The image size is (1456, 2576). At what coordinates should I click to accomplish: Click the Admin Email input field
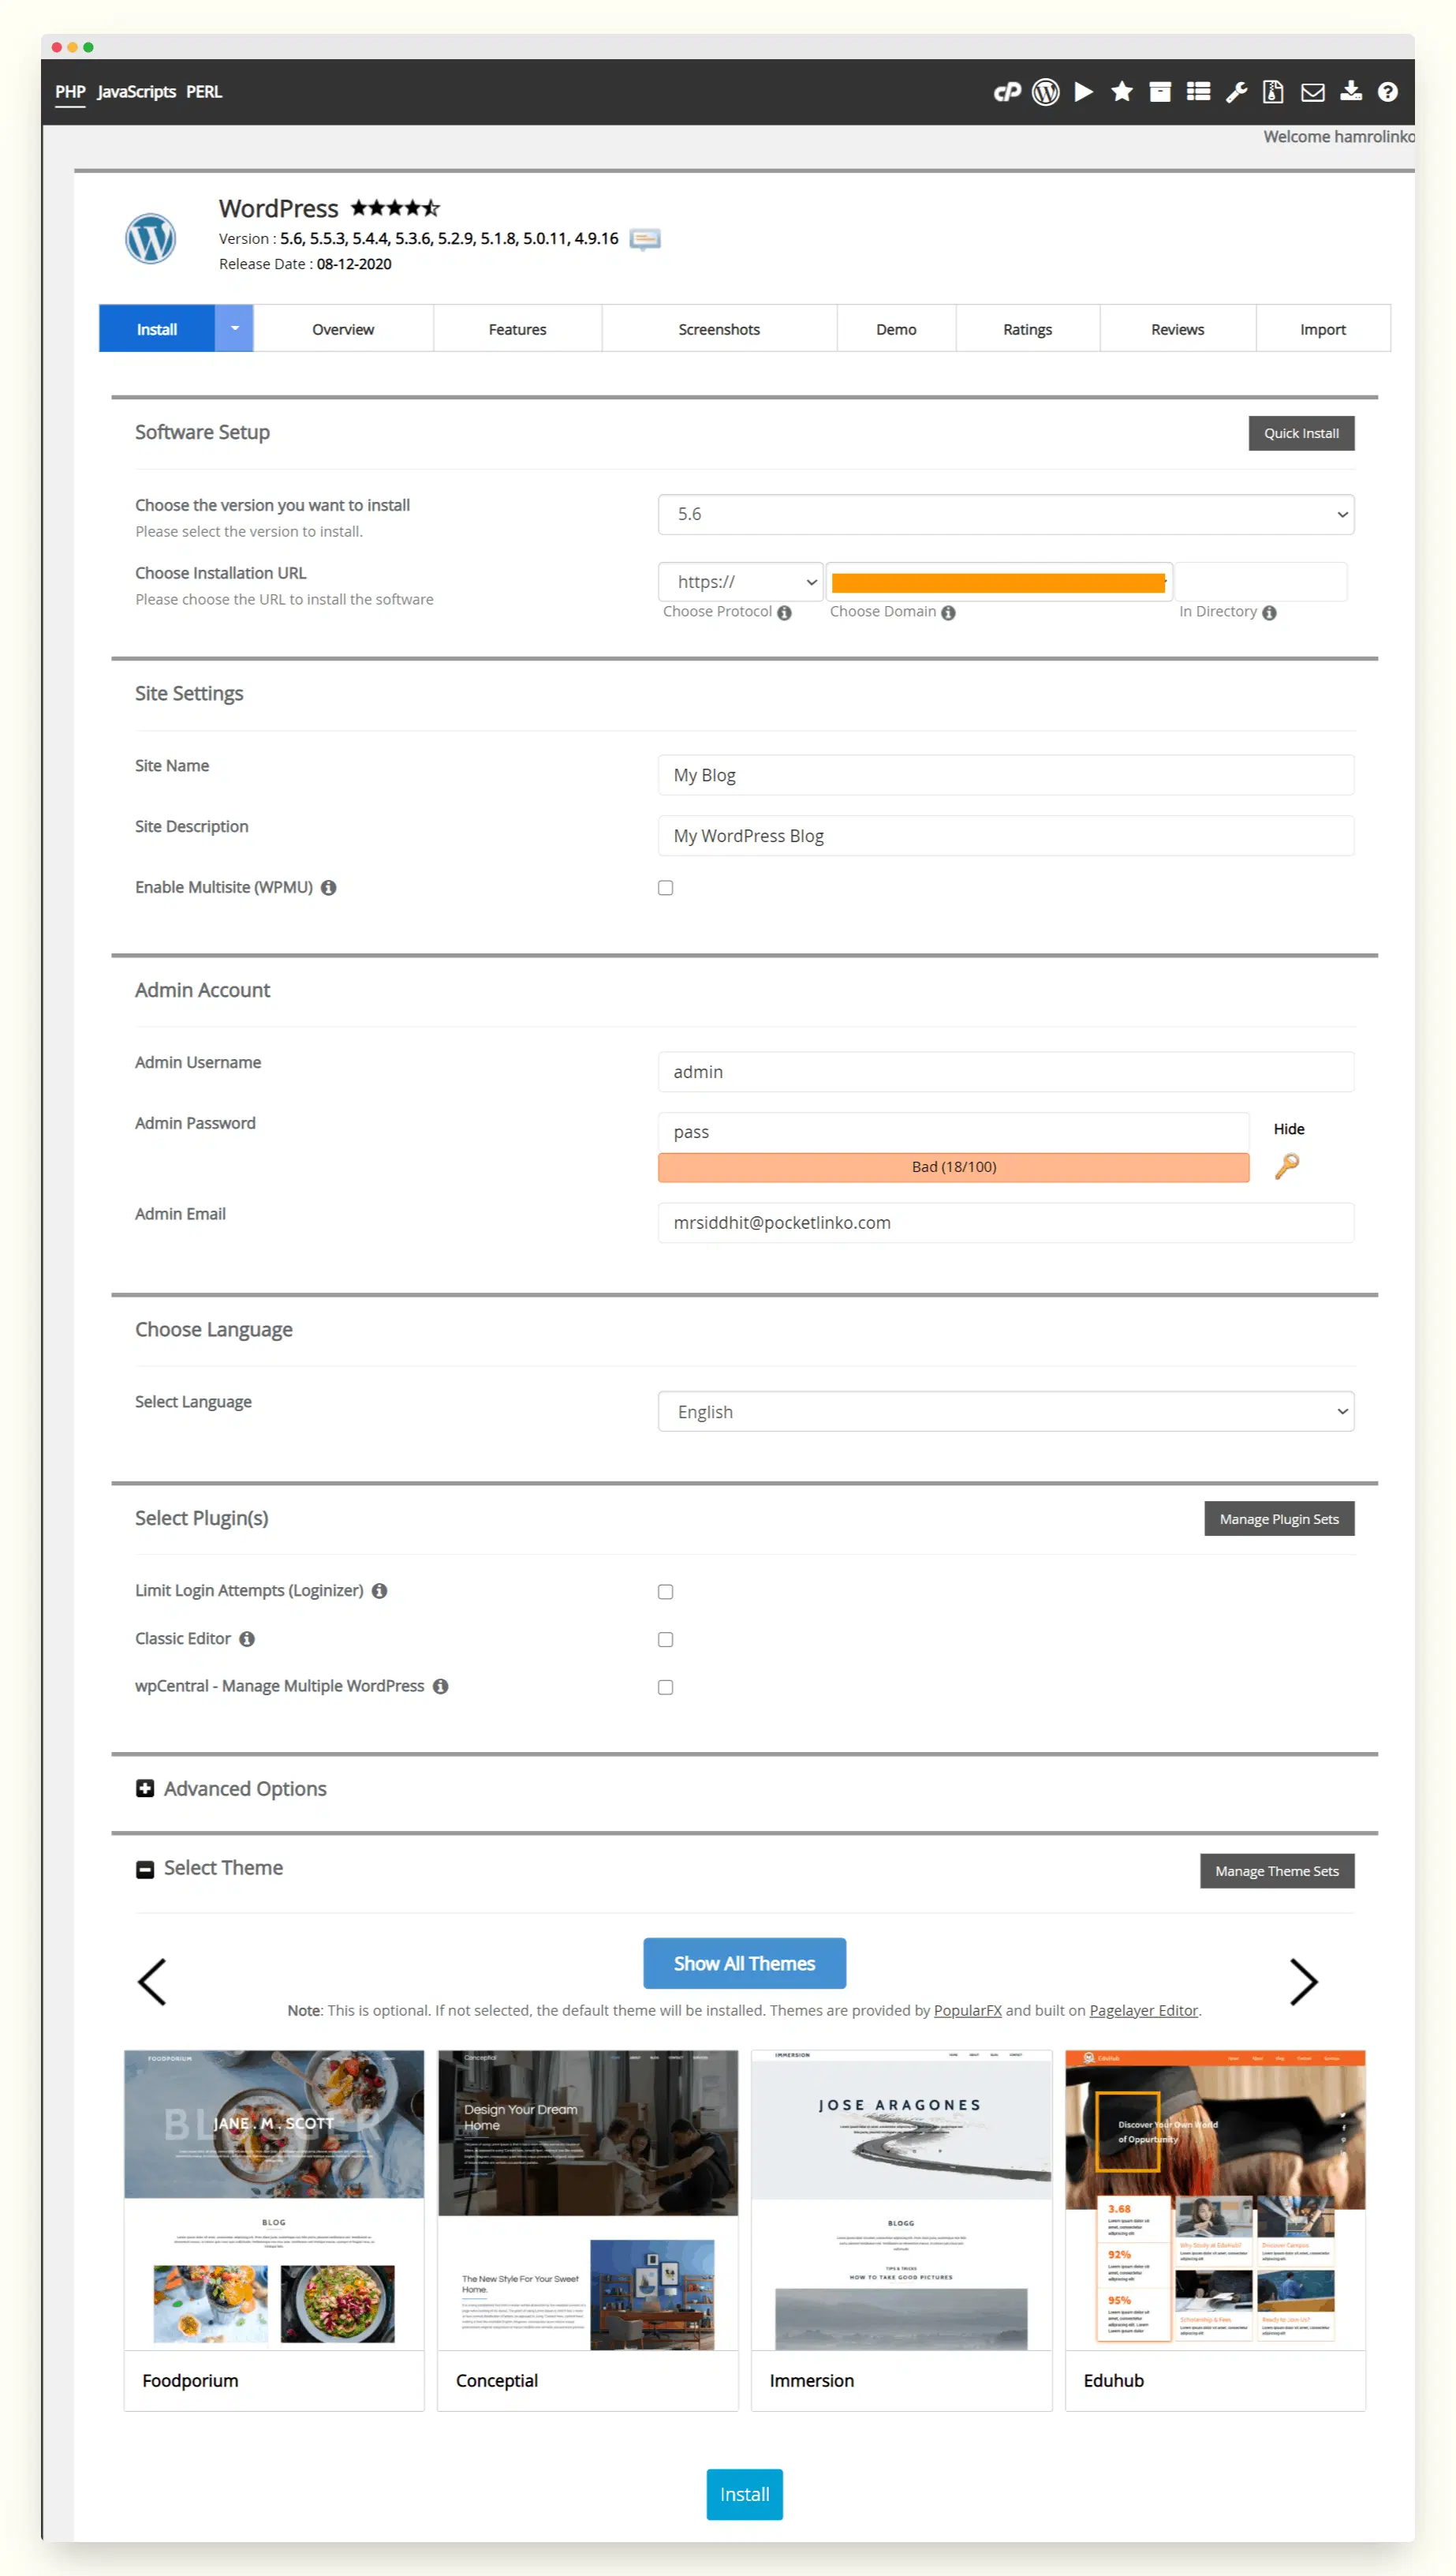1006,1222
